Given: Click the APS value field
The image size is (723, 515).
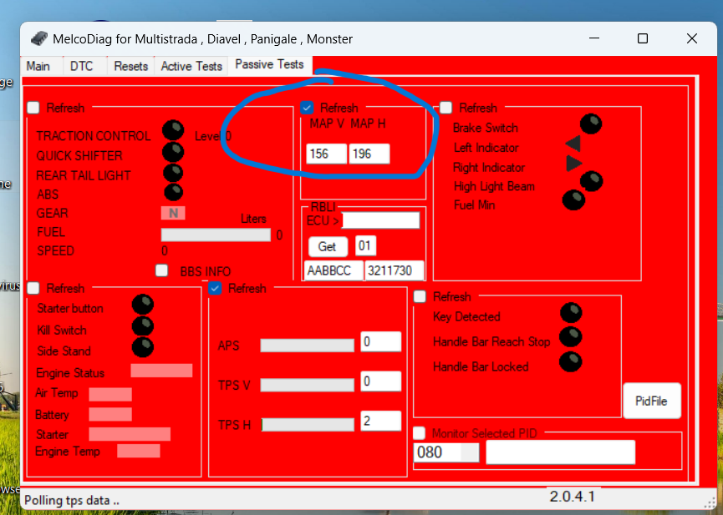Looking at the screenshot, I should [x=381, y=341].
